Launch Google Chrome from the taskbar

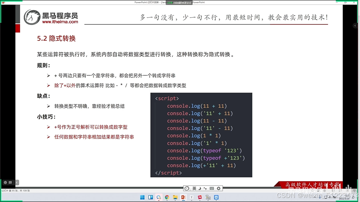click(x=167, y=198)
